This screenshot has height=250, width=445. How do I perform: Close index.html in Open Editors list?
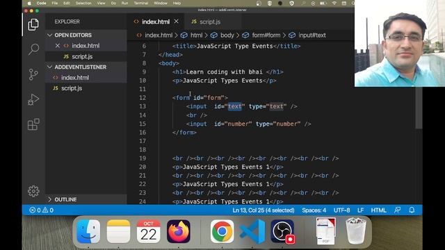click(x=57, y=46)
